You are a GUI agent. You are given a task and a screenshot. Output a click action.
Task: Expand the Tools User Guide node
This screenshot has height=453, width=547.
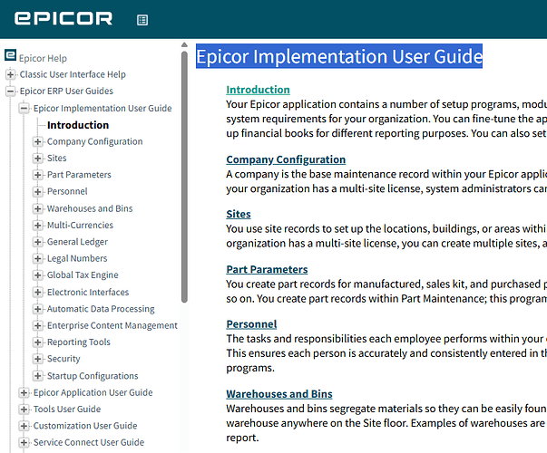pos(24,409)
